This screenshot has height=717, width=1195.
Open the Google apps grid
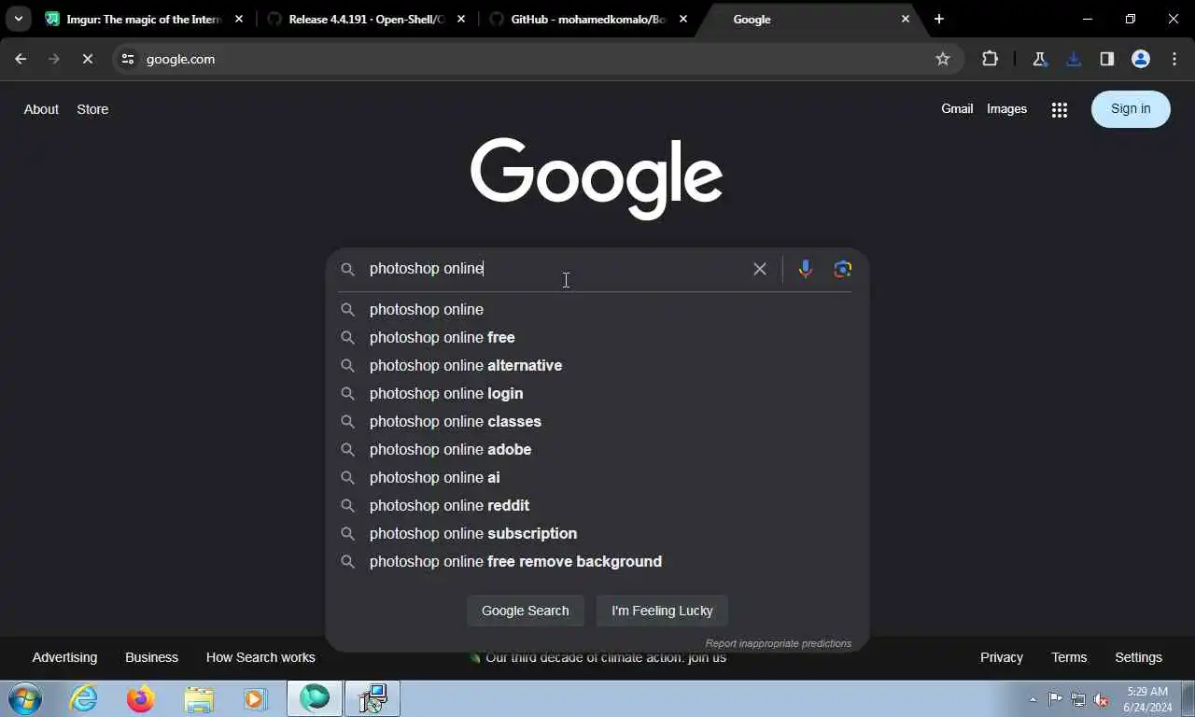1059,109
